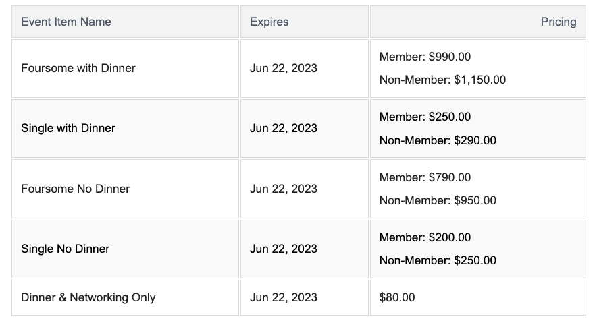Click Member: $790.00 price
Image resolution: width=597 pixels, height=329 pixels.
click(425, 177)
